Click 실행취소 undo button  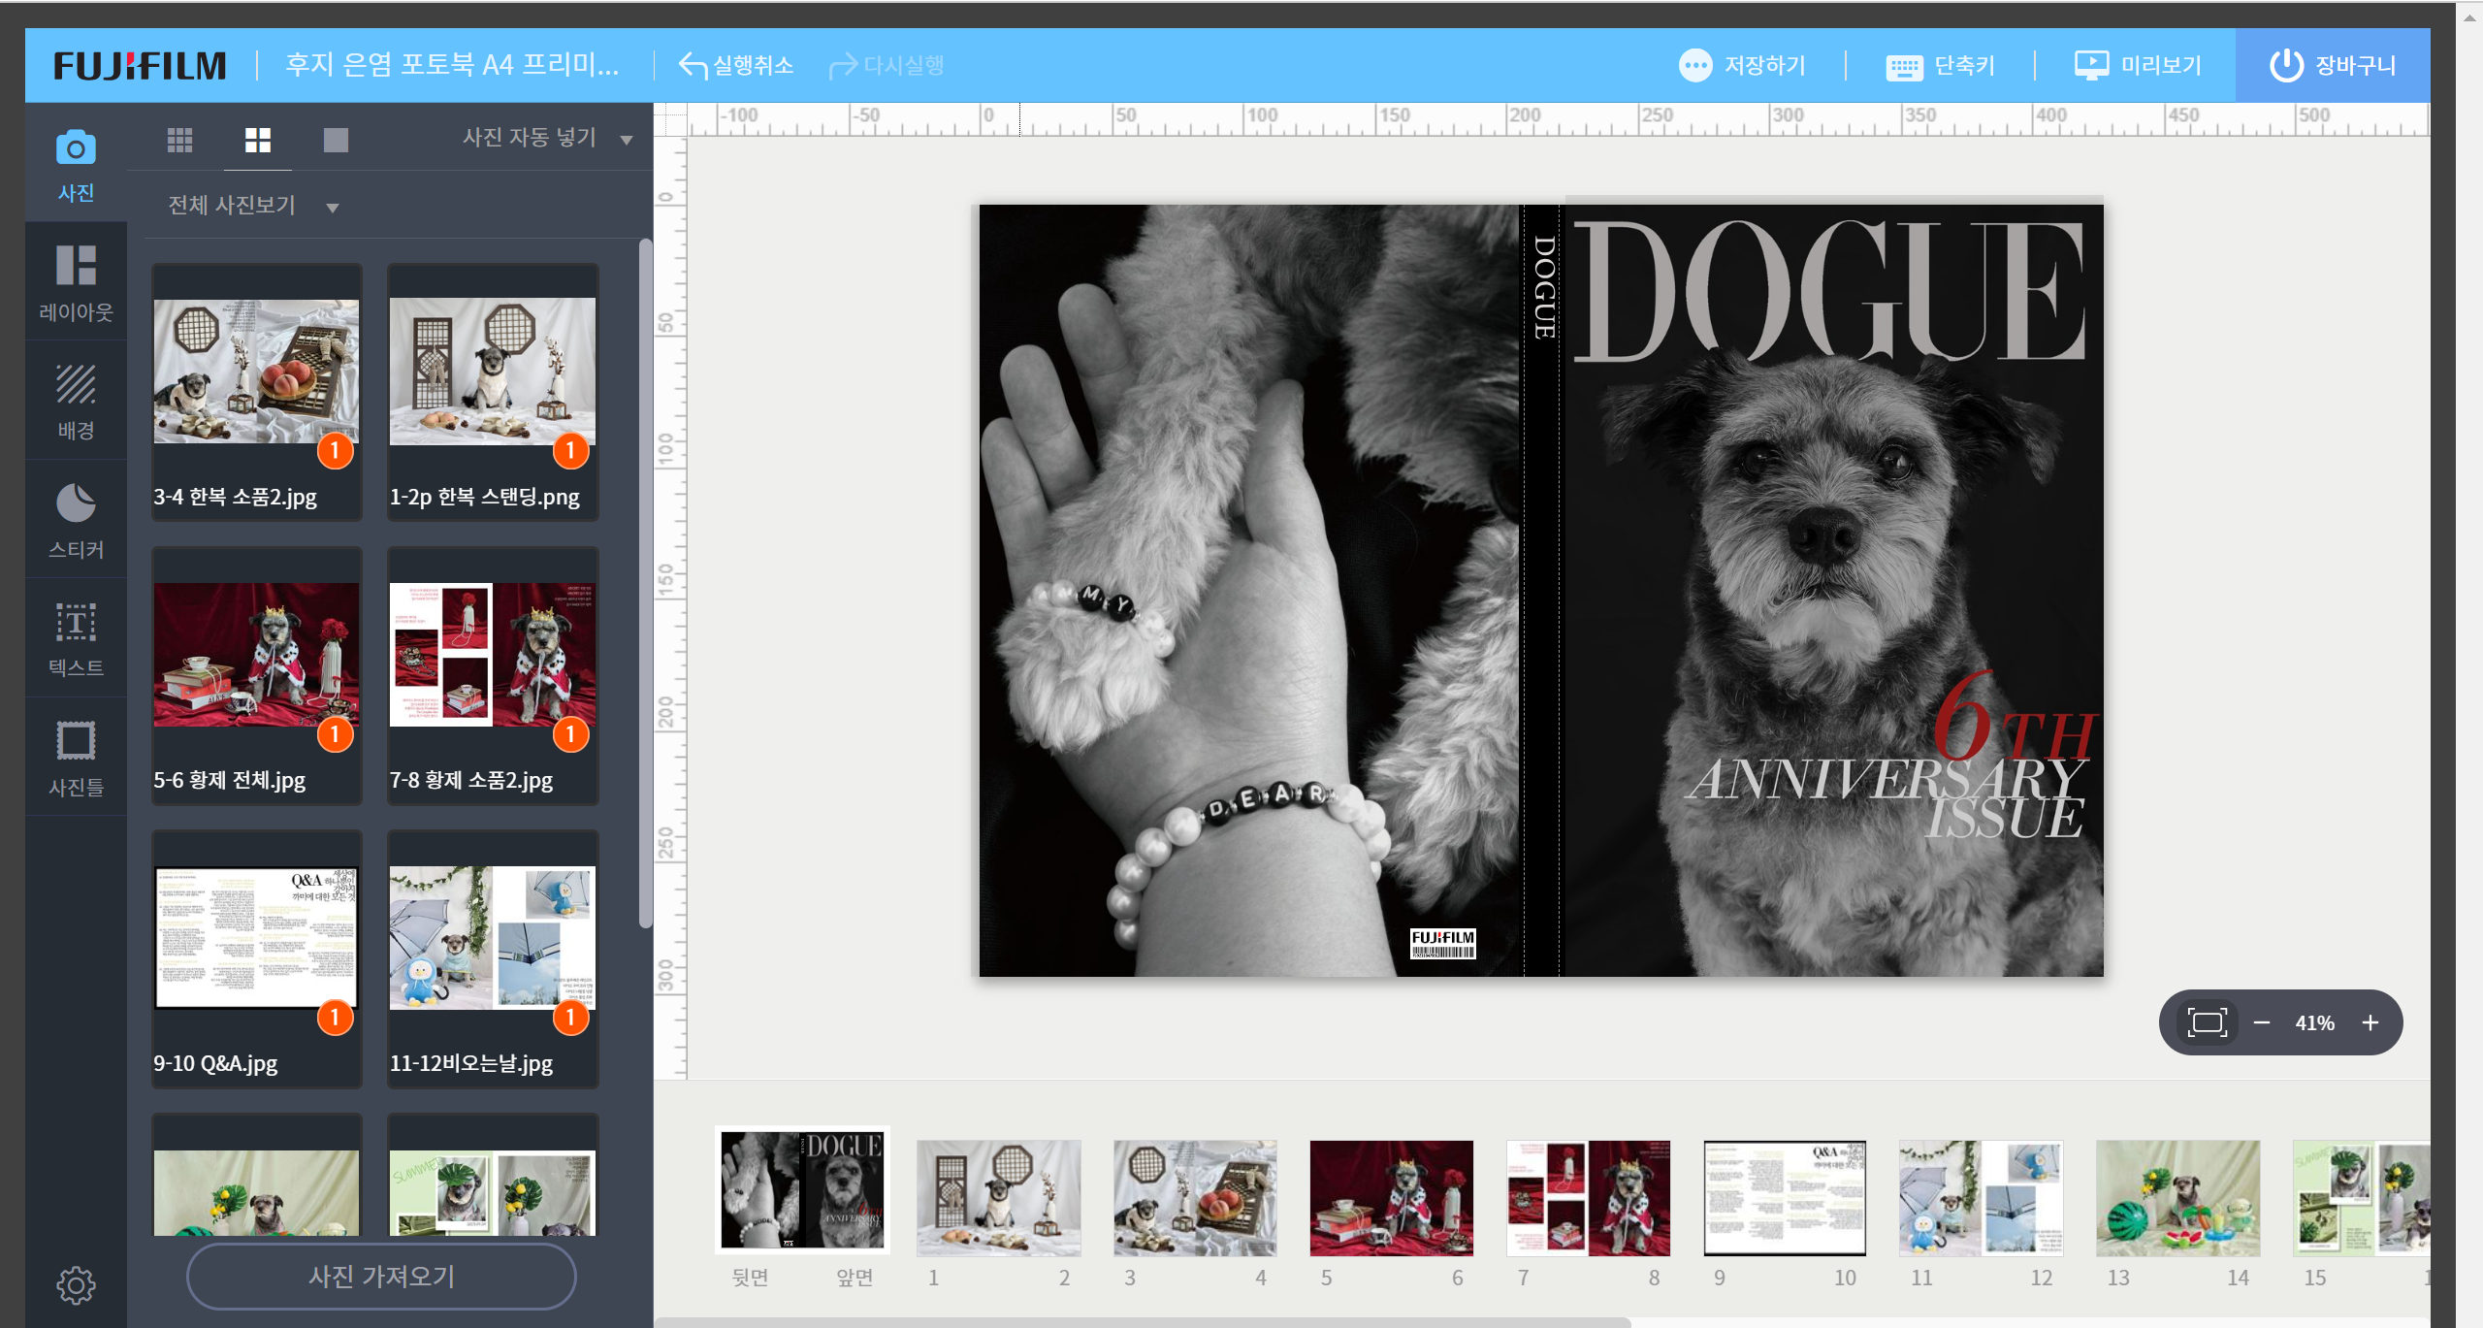tap(735, 65)
